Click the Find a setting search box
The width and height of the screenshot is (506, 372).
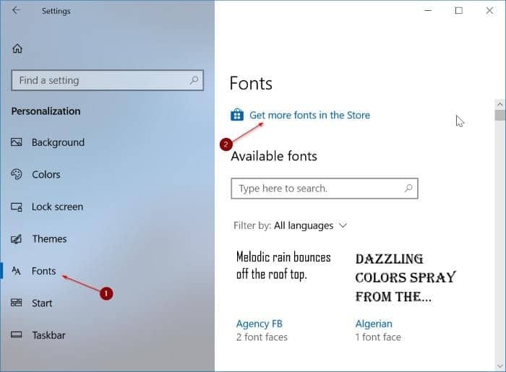pos(107,80)
